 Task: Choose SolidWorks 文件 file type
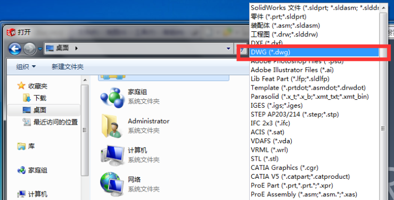(x=315, y=8)
